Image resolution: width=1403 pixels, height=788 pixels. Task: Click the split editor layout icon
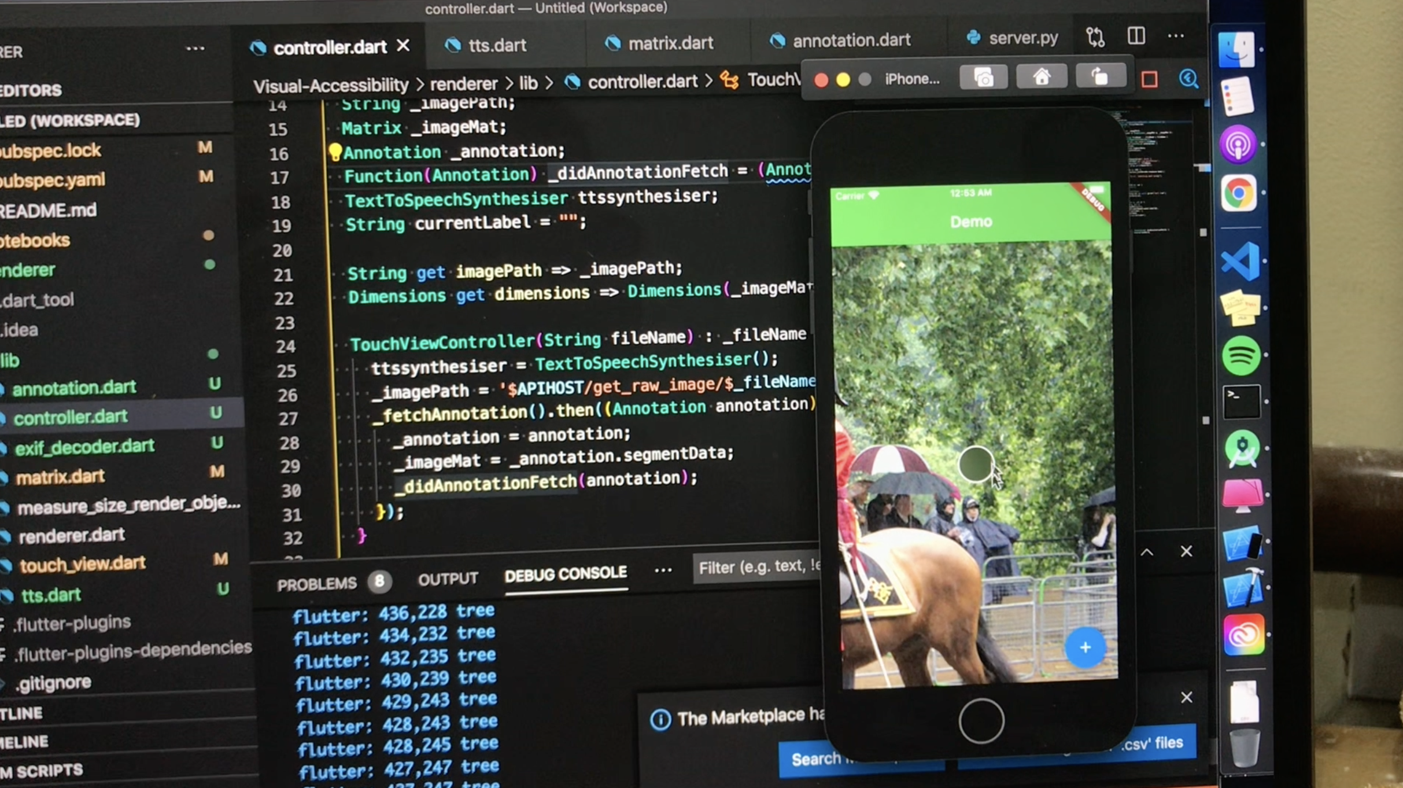click(x=1136, y=36)
